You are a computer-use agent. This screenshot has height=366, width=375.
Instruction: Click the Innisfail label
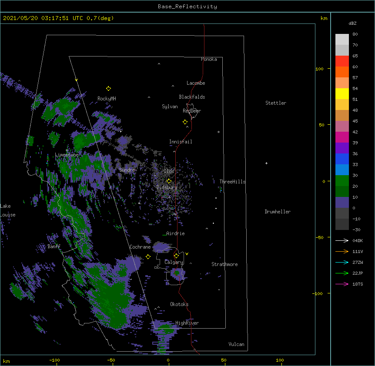click(x=181, y=142)
